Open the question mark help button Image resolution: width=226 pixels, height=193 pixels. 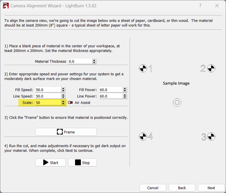pos(200,5)
